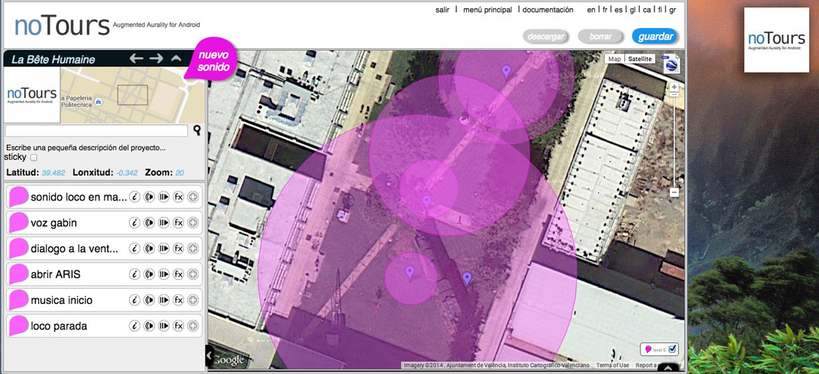Click pink bubble of 'loco parada'
Image resolution: width=819 pixels, height=374 pixels.
click(x=18, y=326)
